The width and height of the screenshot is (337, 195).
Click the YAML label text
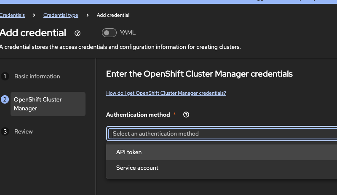(x=128, y=32)
